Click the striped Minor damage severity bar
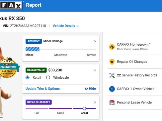 [33, 49]
